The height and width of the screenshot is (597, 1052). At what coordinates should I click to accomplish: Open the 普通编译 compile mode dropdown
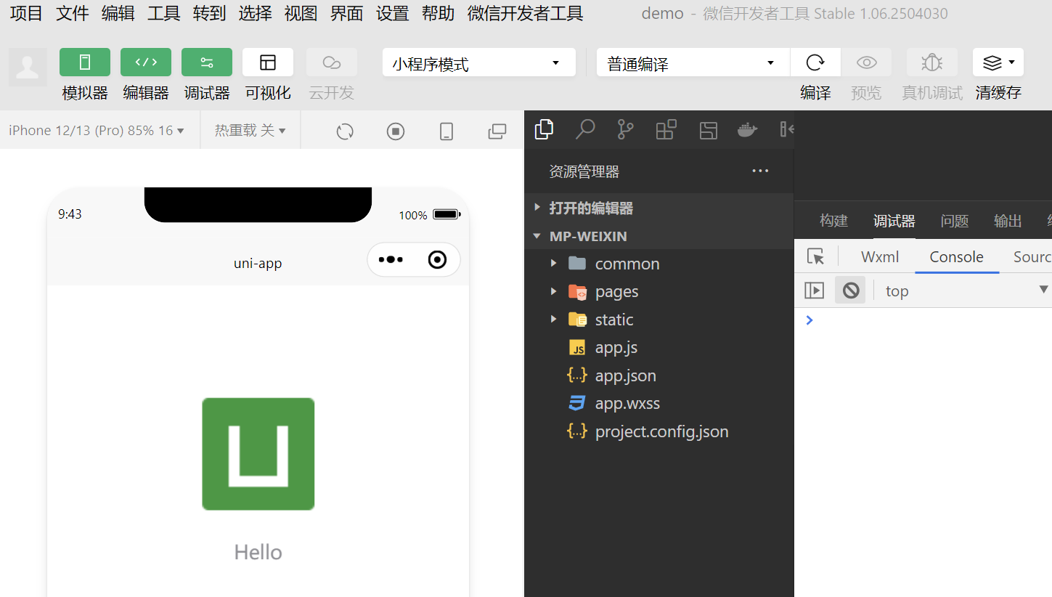click(690, 62)
